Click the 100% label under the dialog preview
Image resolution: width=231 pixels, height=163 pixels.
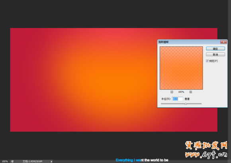click(181, 92)
